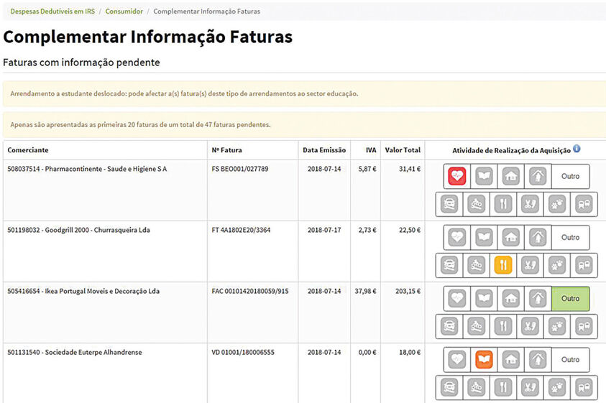Click Outro button for Pharmacontinente invoice
The width and height of the screenshot is (606, 403).
click(x=570, y=176)
